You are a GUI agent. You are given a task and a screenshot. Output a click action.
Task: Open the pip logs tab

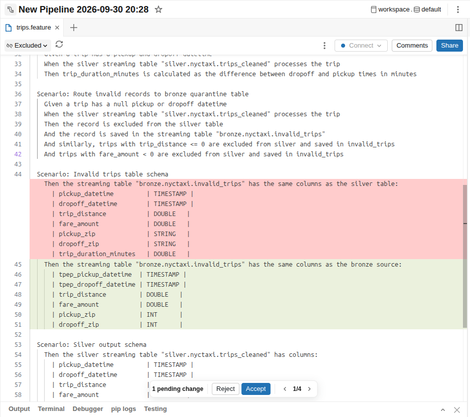click(x=123, y=409)
